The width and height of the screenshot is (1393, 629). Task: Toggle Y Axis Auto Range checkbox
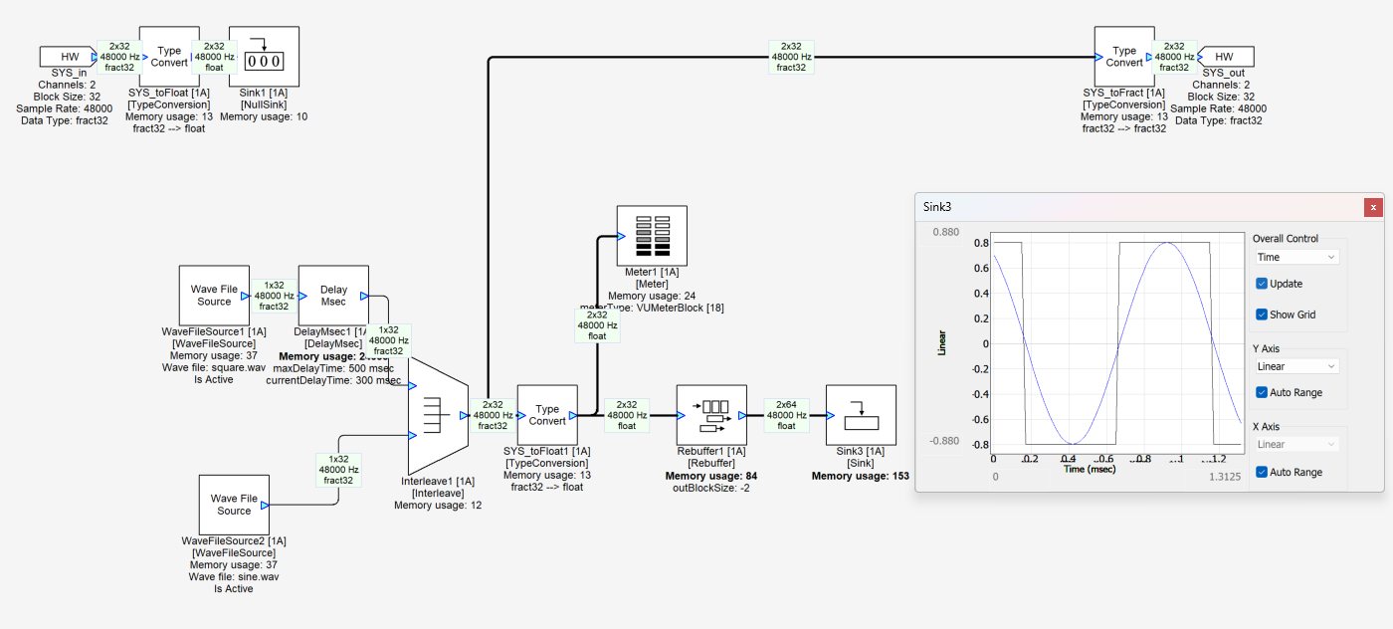(1262, 392)
